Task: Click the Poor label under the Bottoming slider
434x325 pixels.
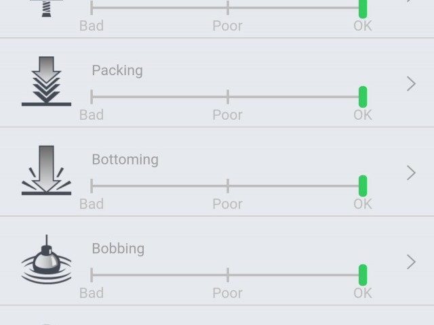Action: point(227,204)
